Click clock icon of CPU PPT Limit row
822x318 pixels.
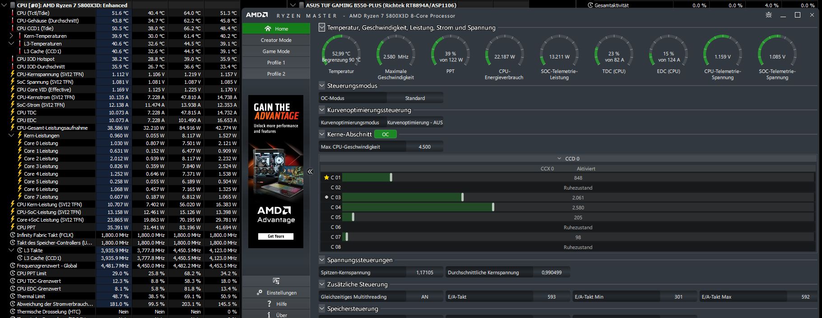(x=13, y=273)
